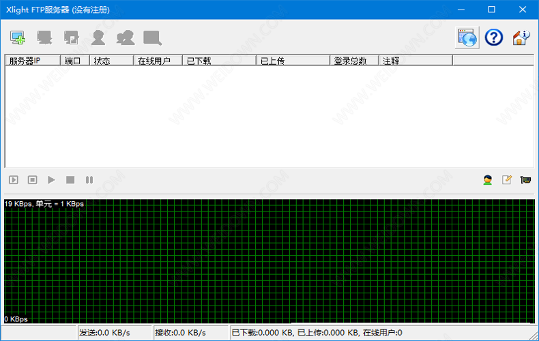Sort by the 端口 column header

(75, 61)
